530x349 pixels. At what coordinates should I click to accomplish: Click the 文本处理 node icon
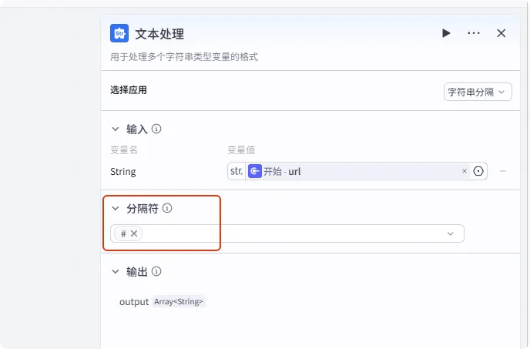tap(119, 33)
